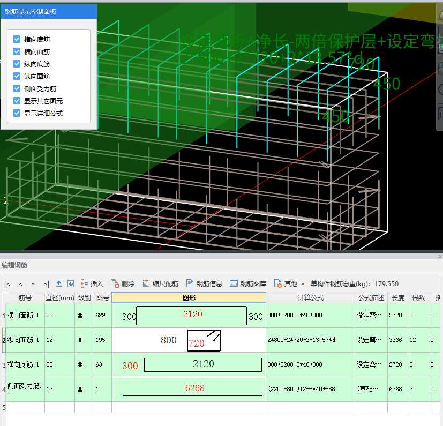Open 缩尺配筋 scaled reinforcement tool
The height and width of the screenshot is (426, 443).
coord(160,283)
